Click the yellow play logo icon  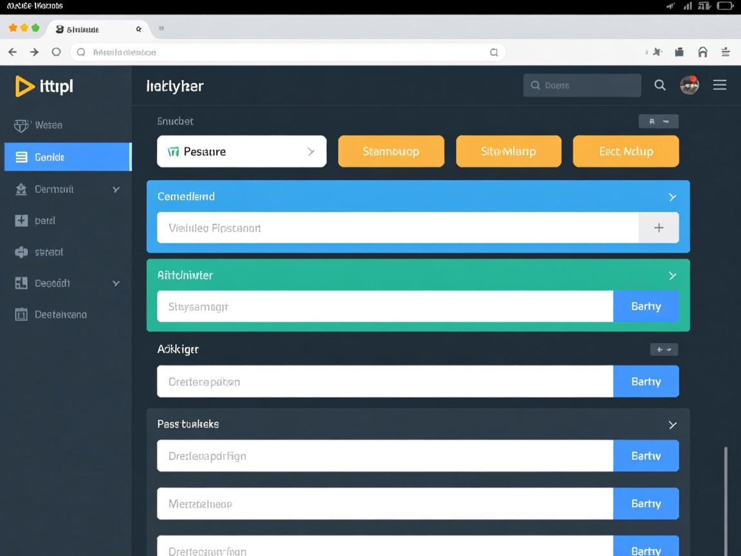pyautogui.click(x=24, y=86)
